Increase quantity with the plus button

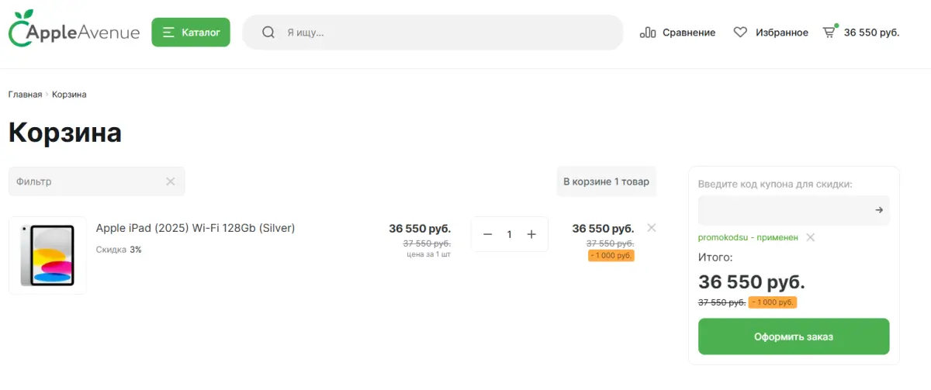point(531,234)
